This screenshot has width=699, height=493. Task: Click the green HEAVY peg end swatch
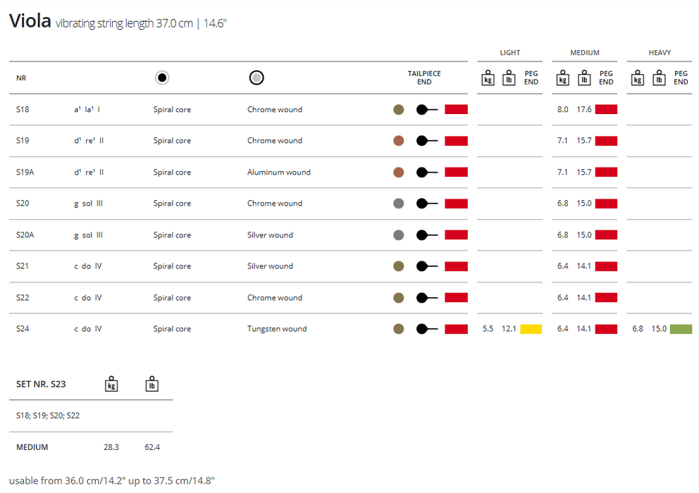[x=681, y=330]
